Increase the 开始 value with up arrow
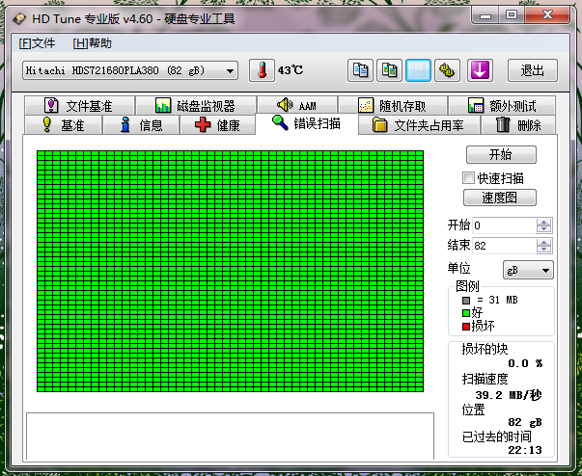 (x=543, y=222)
